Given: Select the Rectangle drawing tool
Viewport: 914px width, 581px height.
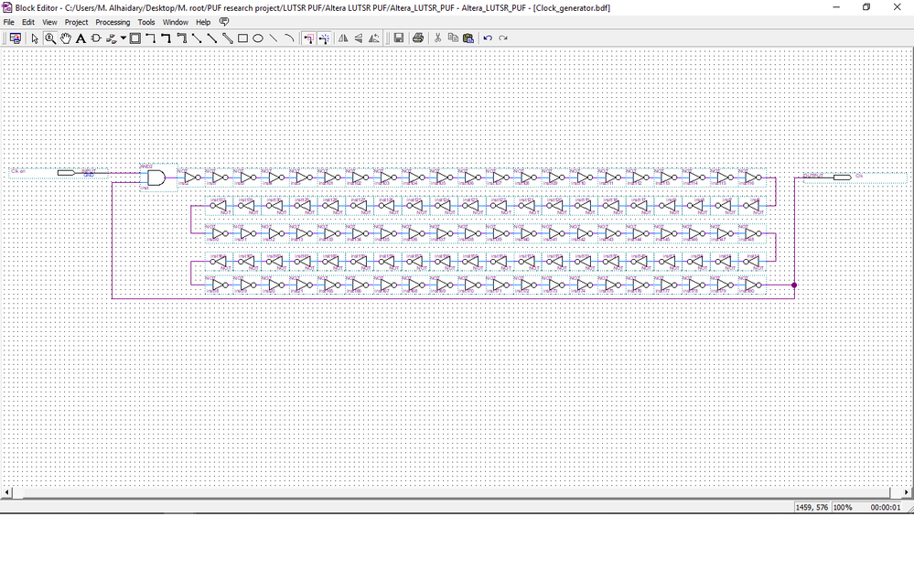Looking at the screenshot, I should (x=242, y=38).
